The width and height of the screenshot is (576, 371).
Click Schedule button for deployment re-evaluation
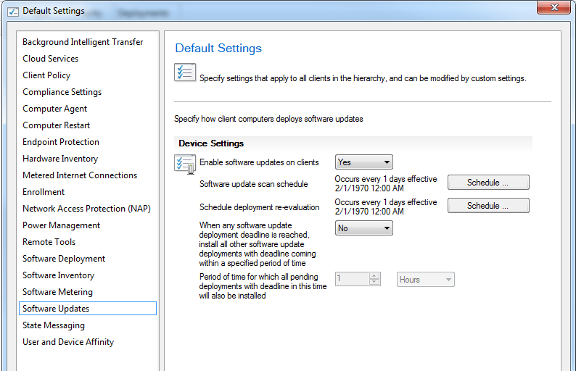(487, 206)
